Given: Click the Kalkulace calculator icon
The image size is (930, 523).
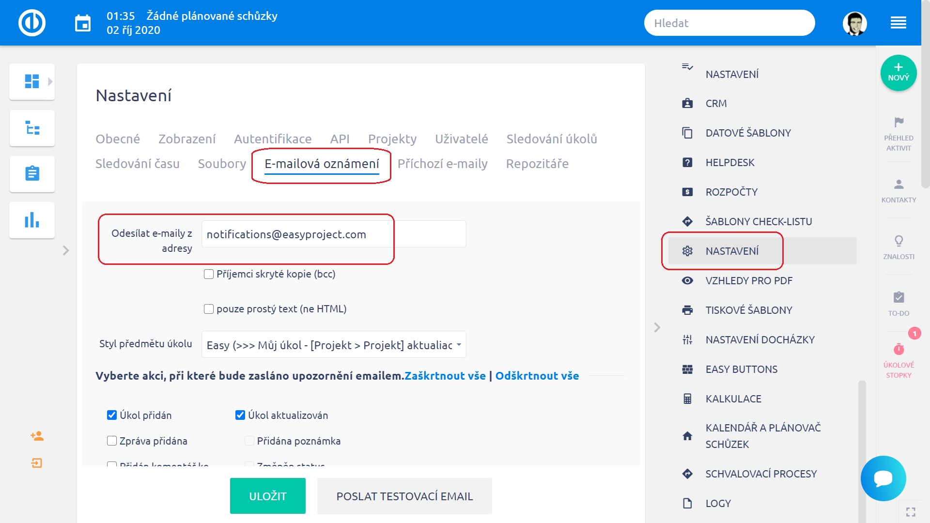Looking at the screenshot, I should [687, 399].
